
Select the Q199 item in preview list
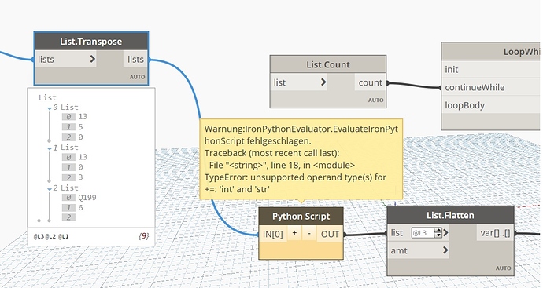tap(87, 198)
